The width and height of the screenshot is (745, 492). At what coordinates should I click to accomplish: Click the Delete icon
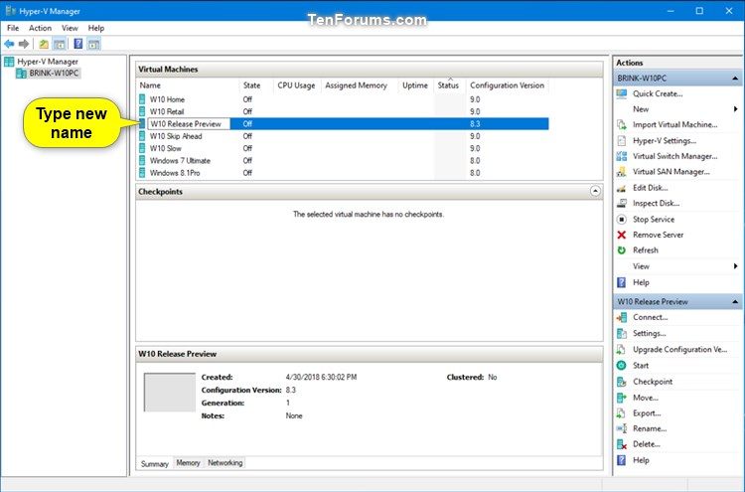[622, 444]
